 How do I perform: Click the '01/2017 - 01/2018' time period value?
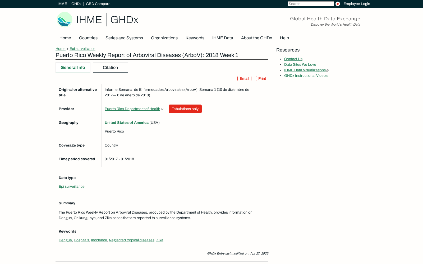[119, 159]
